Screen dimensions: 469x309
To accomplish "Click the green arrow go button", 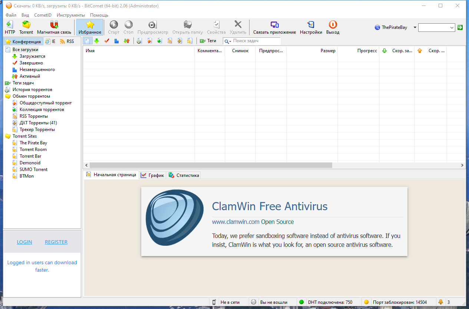I will pyautogui.click(x=460, y=27).
